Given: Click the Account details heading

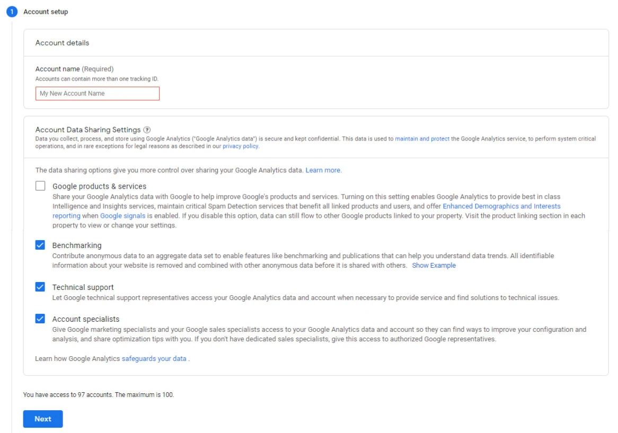Looking at the screenshot, I should click(62, 43).
